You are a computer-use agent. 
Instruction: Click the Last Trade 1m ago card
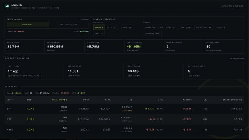tap(34, 71)
